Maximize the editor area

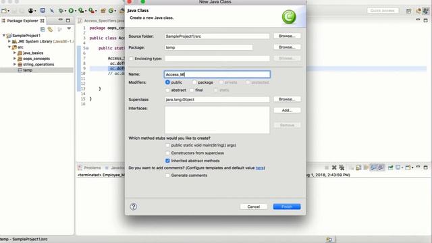point(426,20)
